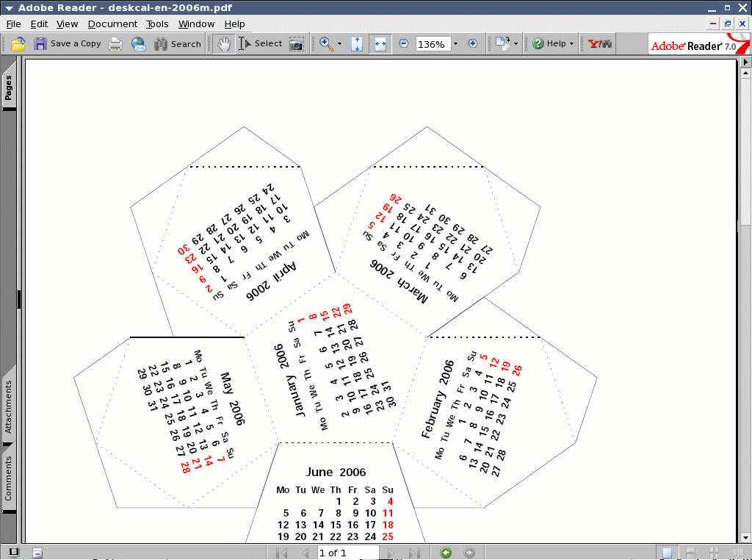The image size is (752, 560).
Task: Open the Pages side panel tab
Action: 9,88
